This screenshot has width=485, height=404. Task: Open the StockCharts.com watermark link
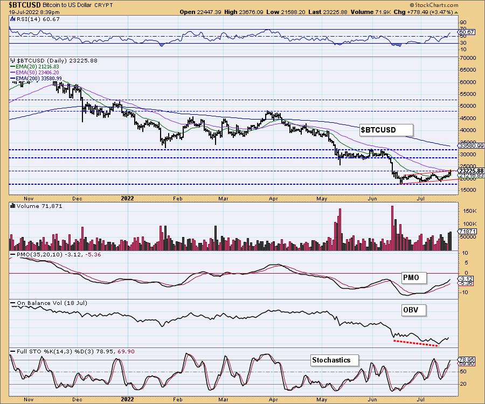click(434, 5)
